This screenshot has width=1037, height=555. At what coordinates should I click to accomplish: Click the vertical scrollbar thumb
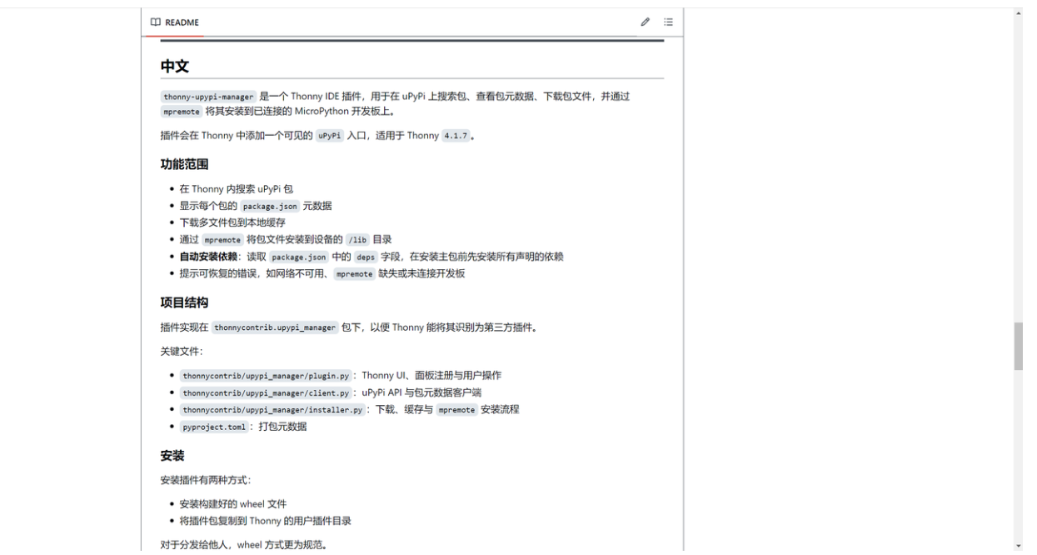[1019, 346]
